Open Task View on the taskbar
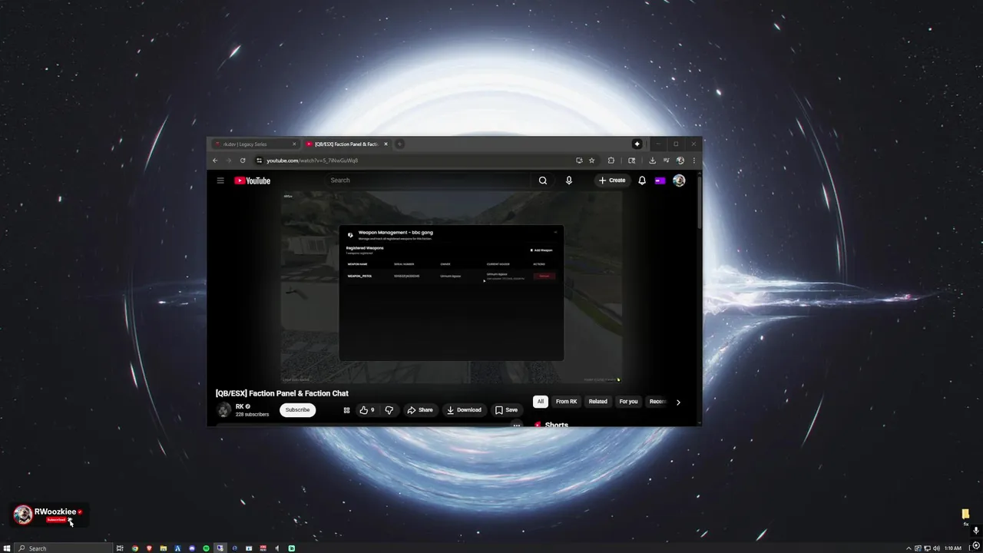The image size is (983, 553). coord(120,548)
